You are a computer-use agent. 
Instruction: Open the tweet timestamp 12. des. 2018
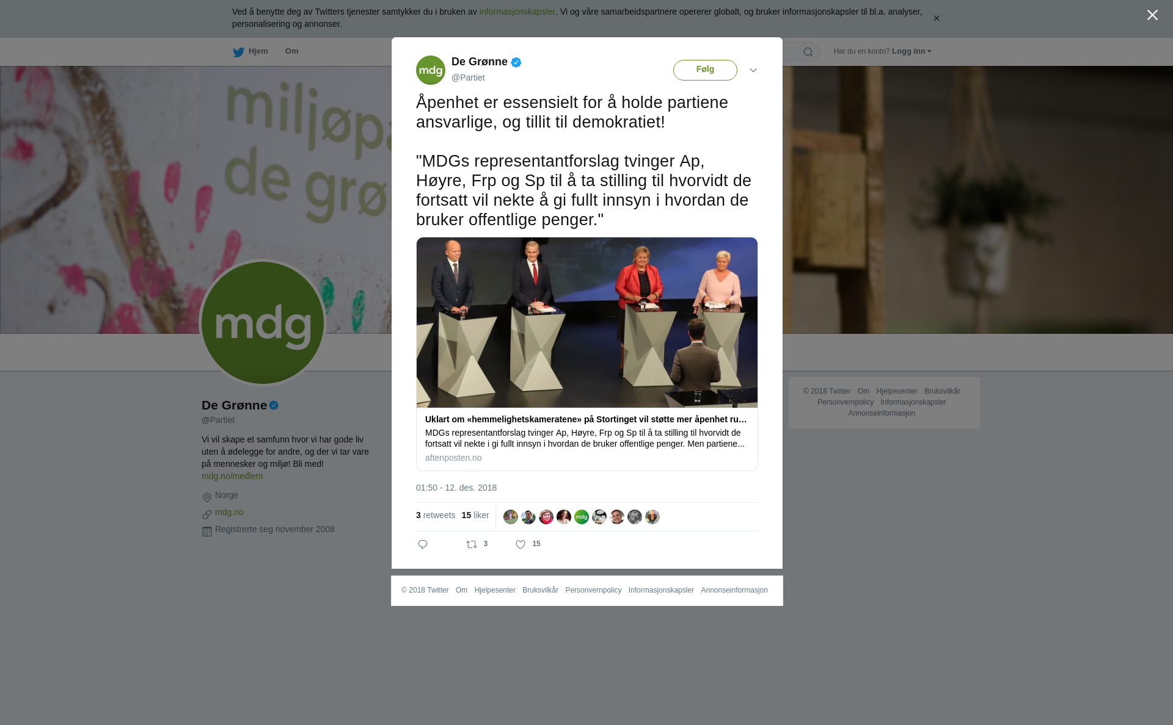[x=456, y=488]
